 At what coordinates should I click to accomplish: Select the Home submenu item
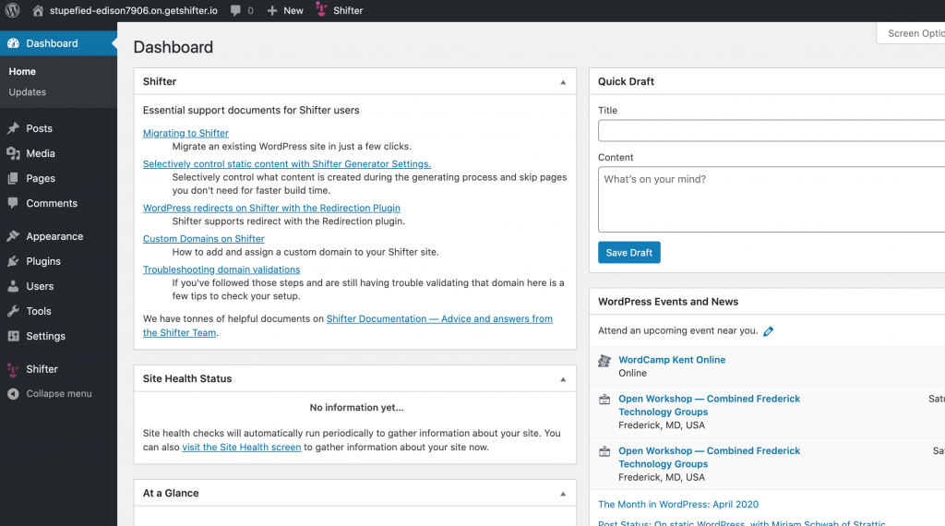click(22, 71)
